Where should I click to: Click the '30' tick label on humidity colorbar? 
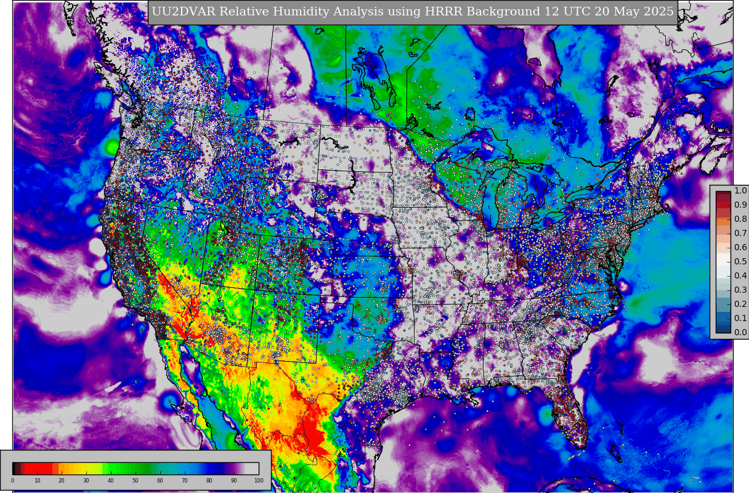pyautogui.click(x=86, y=480)
